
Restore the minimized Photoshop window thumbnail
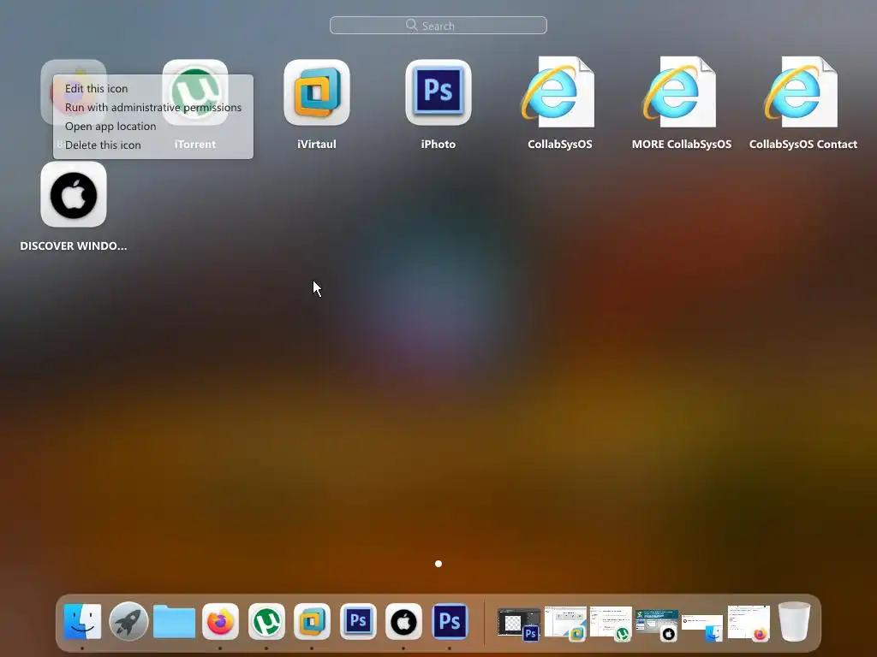point(518,624)
